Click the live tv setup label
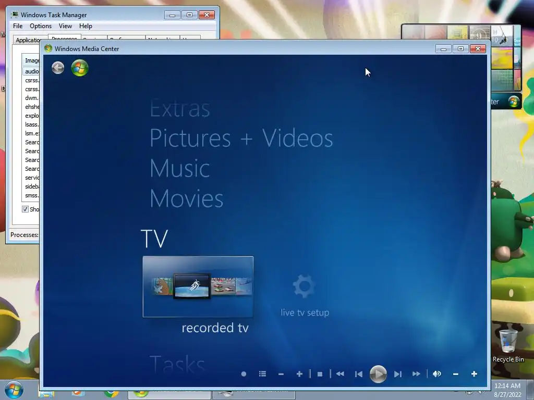This screenshot has height=400, width=534. pos(305,312)
